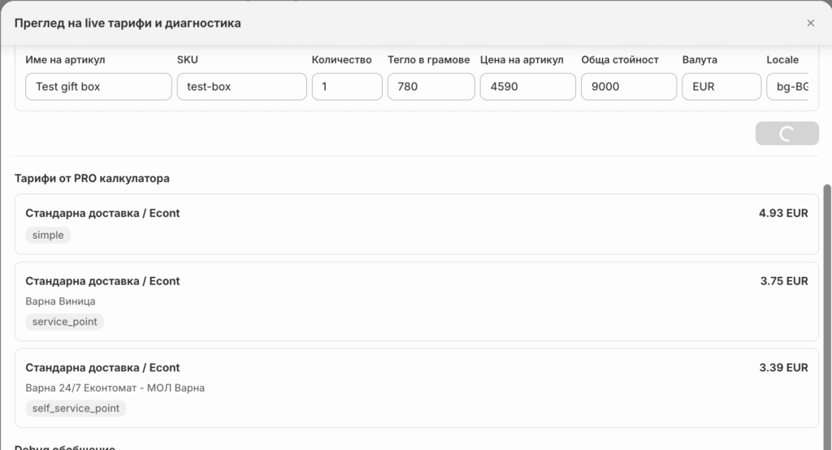Screen dimensions: 832x450
Task: Click the 'Обща стойност' label
Action: click(x=620, y=60)
